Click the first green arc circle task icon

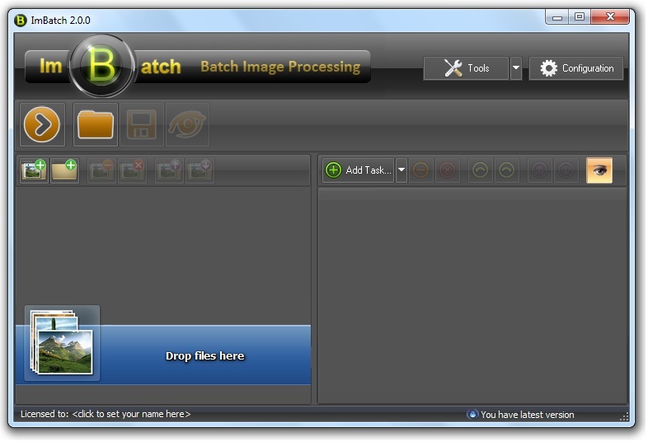point(480,170)
